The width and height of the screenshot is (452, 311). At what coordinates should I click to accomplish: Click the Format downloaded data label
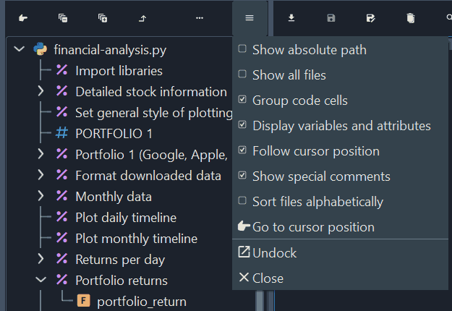(148, 176)
